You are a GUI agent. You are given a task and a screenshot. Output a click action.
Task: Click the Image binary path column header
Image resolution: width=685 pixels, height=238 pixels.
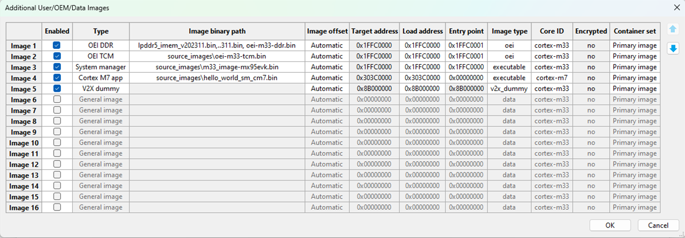coord(217,32)
